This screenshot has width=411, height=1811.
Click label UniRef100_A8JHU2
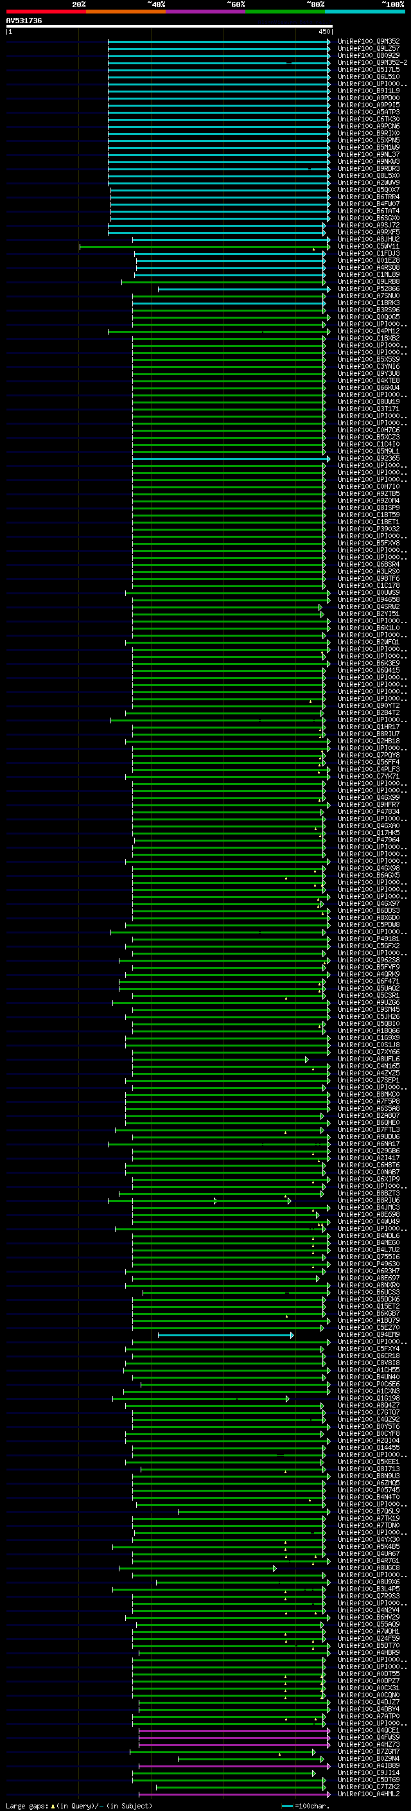pyautogui.click(x=369, y=239)
